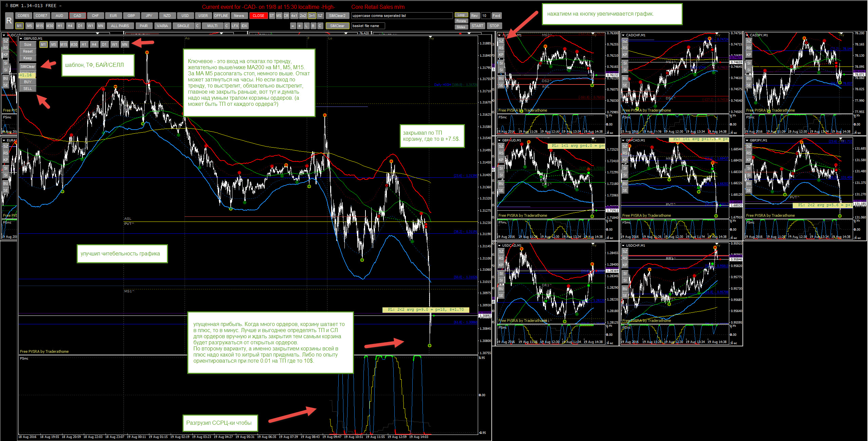
Task: Expand the GBPCAD,M1 chart title arrow
Action: tap(623, 140)
